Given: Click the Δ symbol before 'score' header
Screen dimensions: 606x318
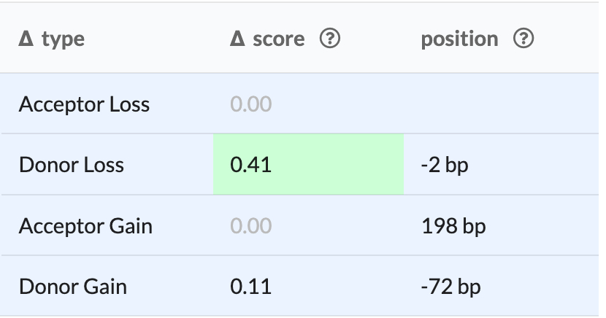Looking at the screenshot, I should pyautogui.click(x=237, y=39).
